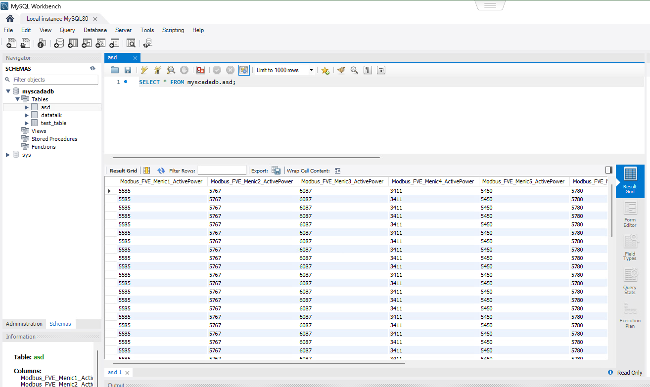The image size is (650, 387).
Task: Open the Form Editor view
Action: click(630, 215)
